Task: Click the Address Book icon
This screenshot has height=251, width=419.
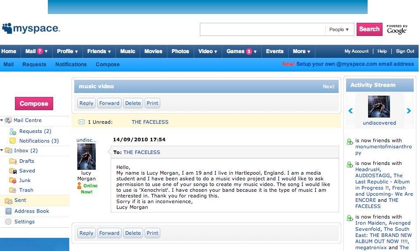Action: pos(8,211)
